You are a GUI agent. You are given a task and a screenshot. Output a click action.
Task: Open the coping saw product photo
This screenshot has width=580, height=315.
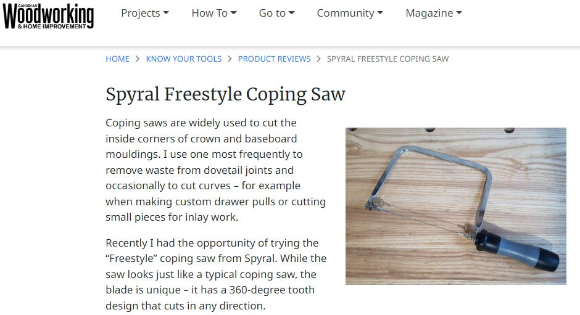pos(455,206)
